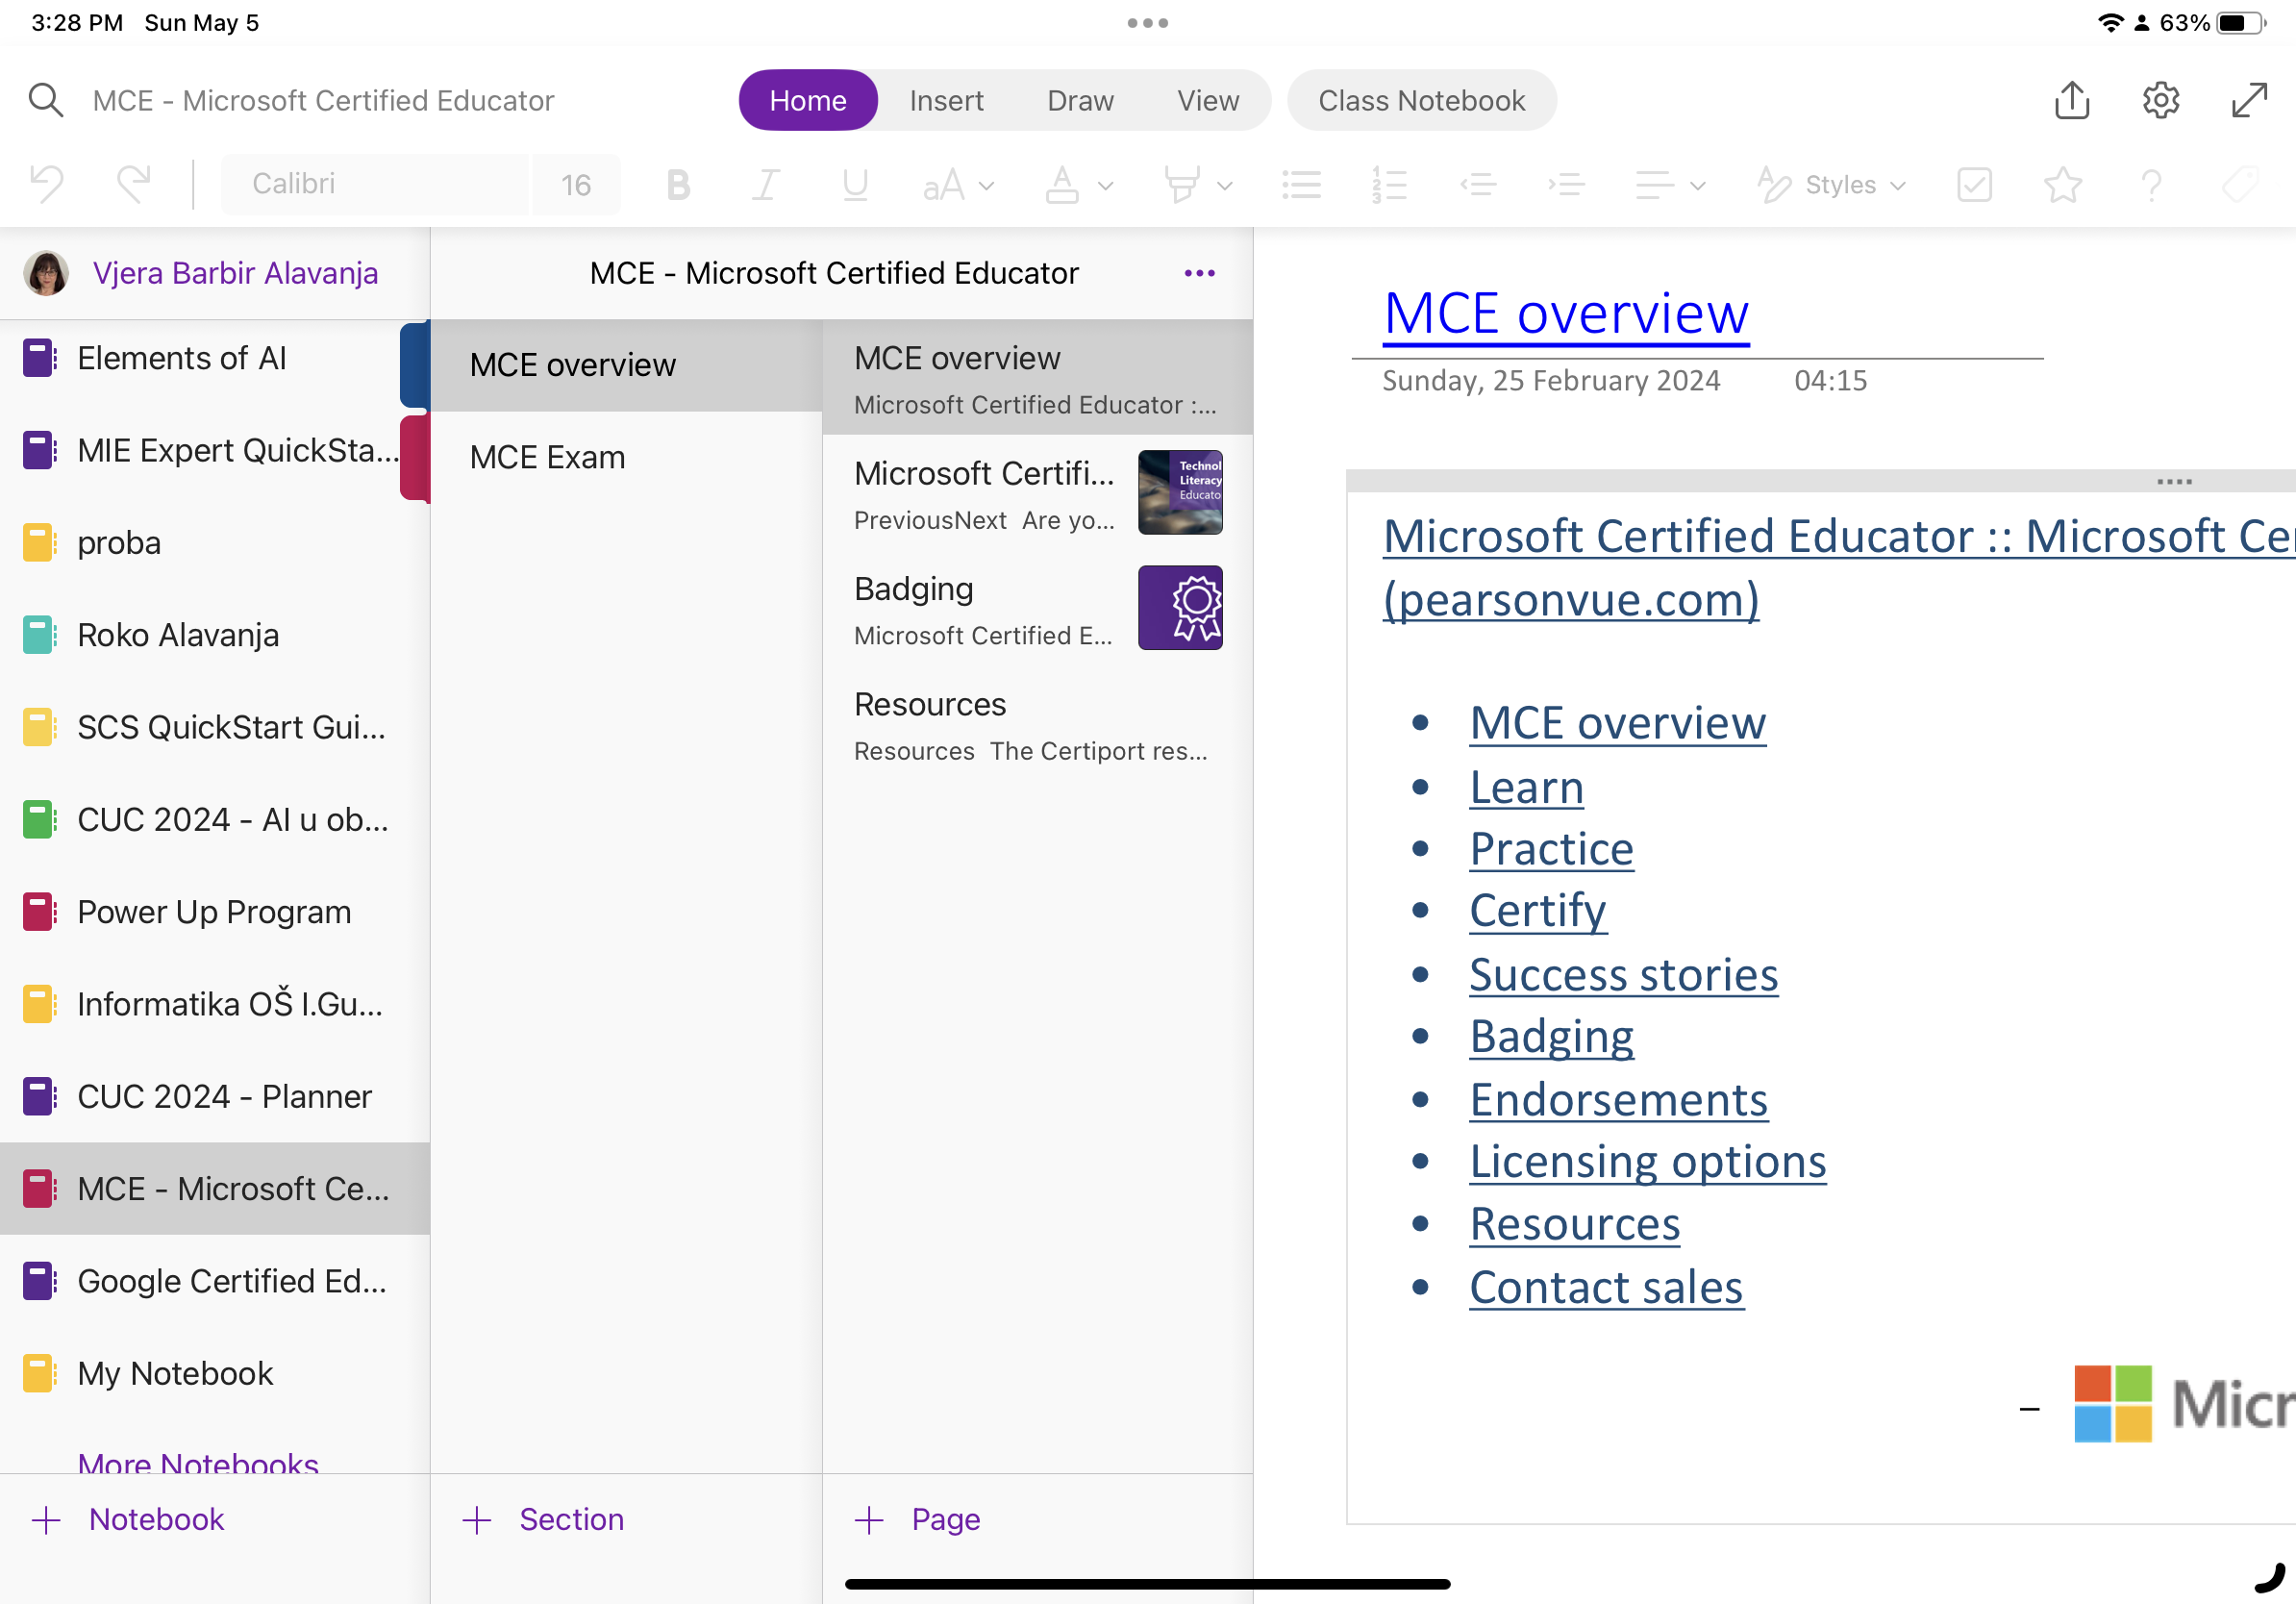Open the Class Notebook tab
This screenshot has width=2296, height=1604.
pyautogui.click(x=1421, y=100)
